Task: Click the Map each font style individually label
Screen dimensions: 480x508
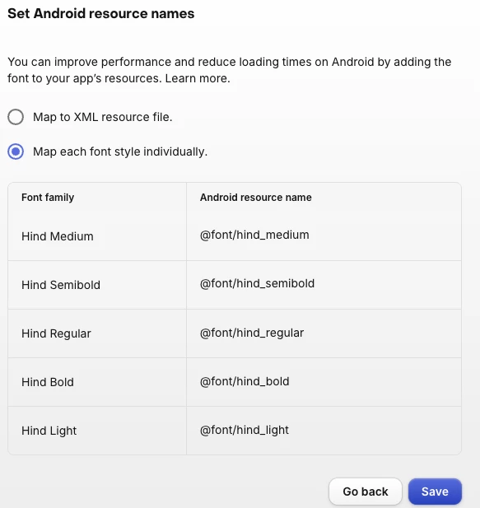Action: click(120, 151)
